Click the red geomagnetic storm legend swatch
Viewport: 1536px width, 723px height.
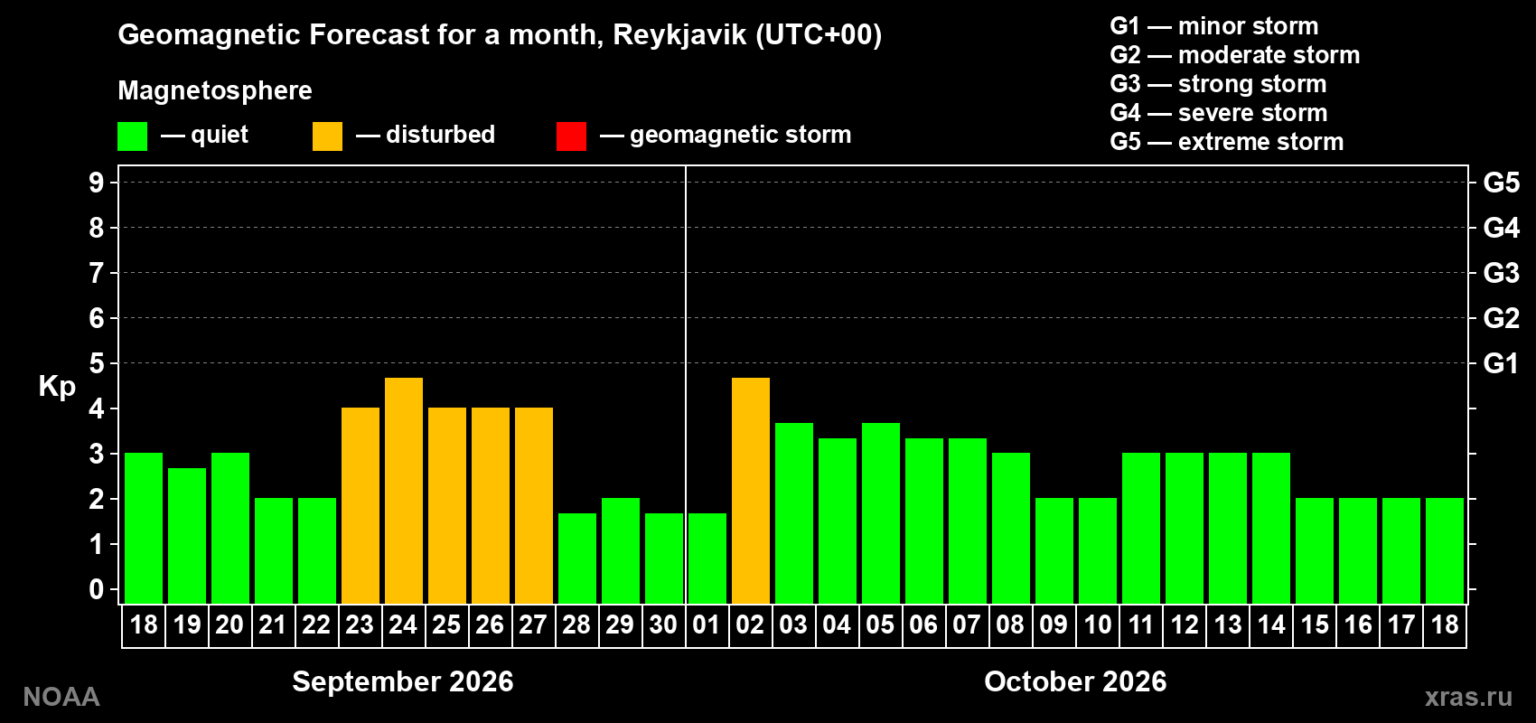click(x=571, y=136)
